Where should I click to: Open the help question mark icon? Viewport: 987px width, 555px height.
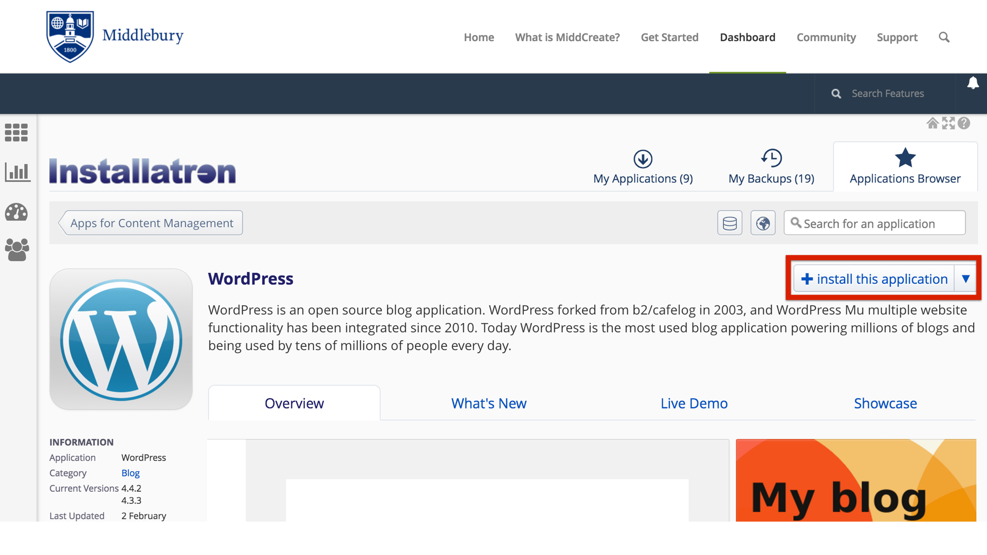(x=964, y=123)
